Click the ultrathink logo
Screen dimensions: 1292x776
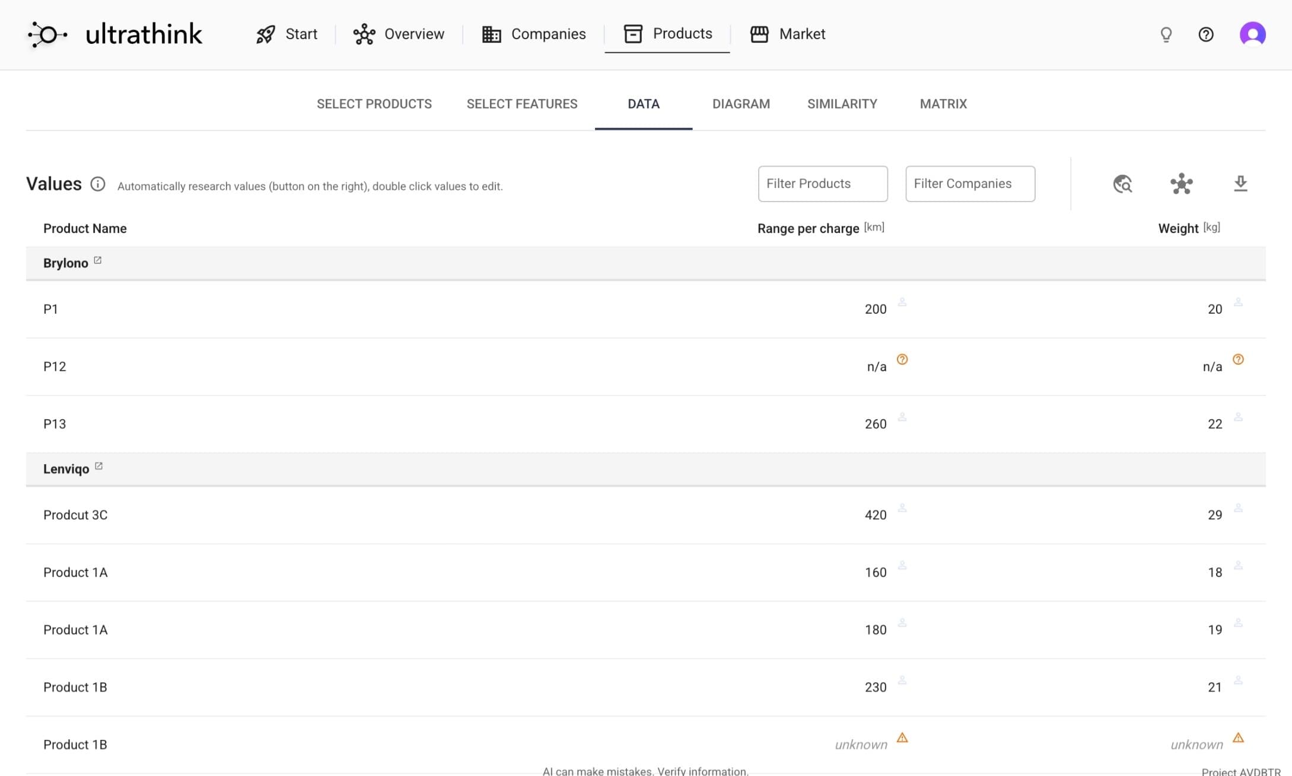(x=113, y=34)
